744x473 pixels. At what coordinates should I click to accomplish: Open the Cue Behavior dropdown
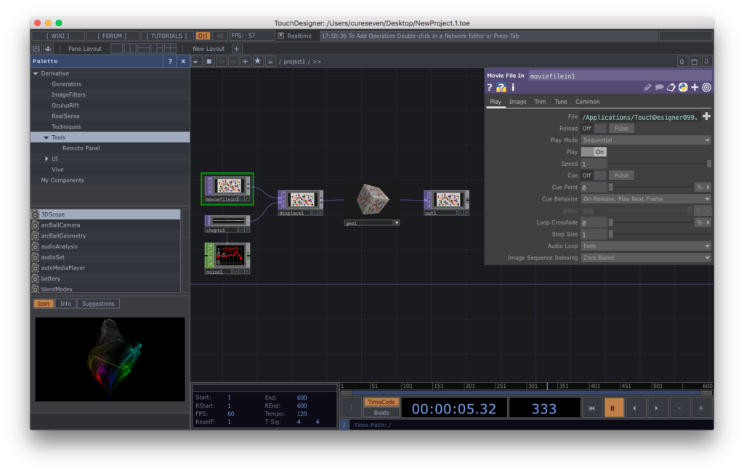[x=646, y=199]
